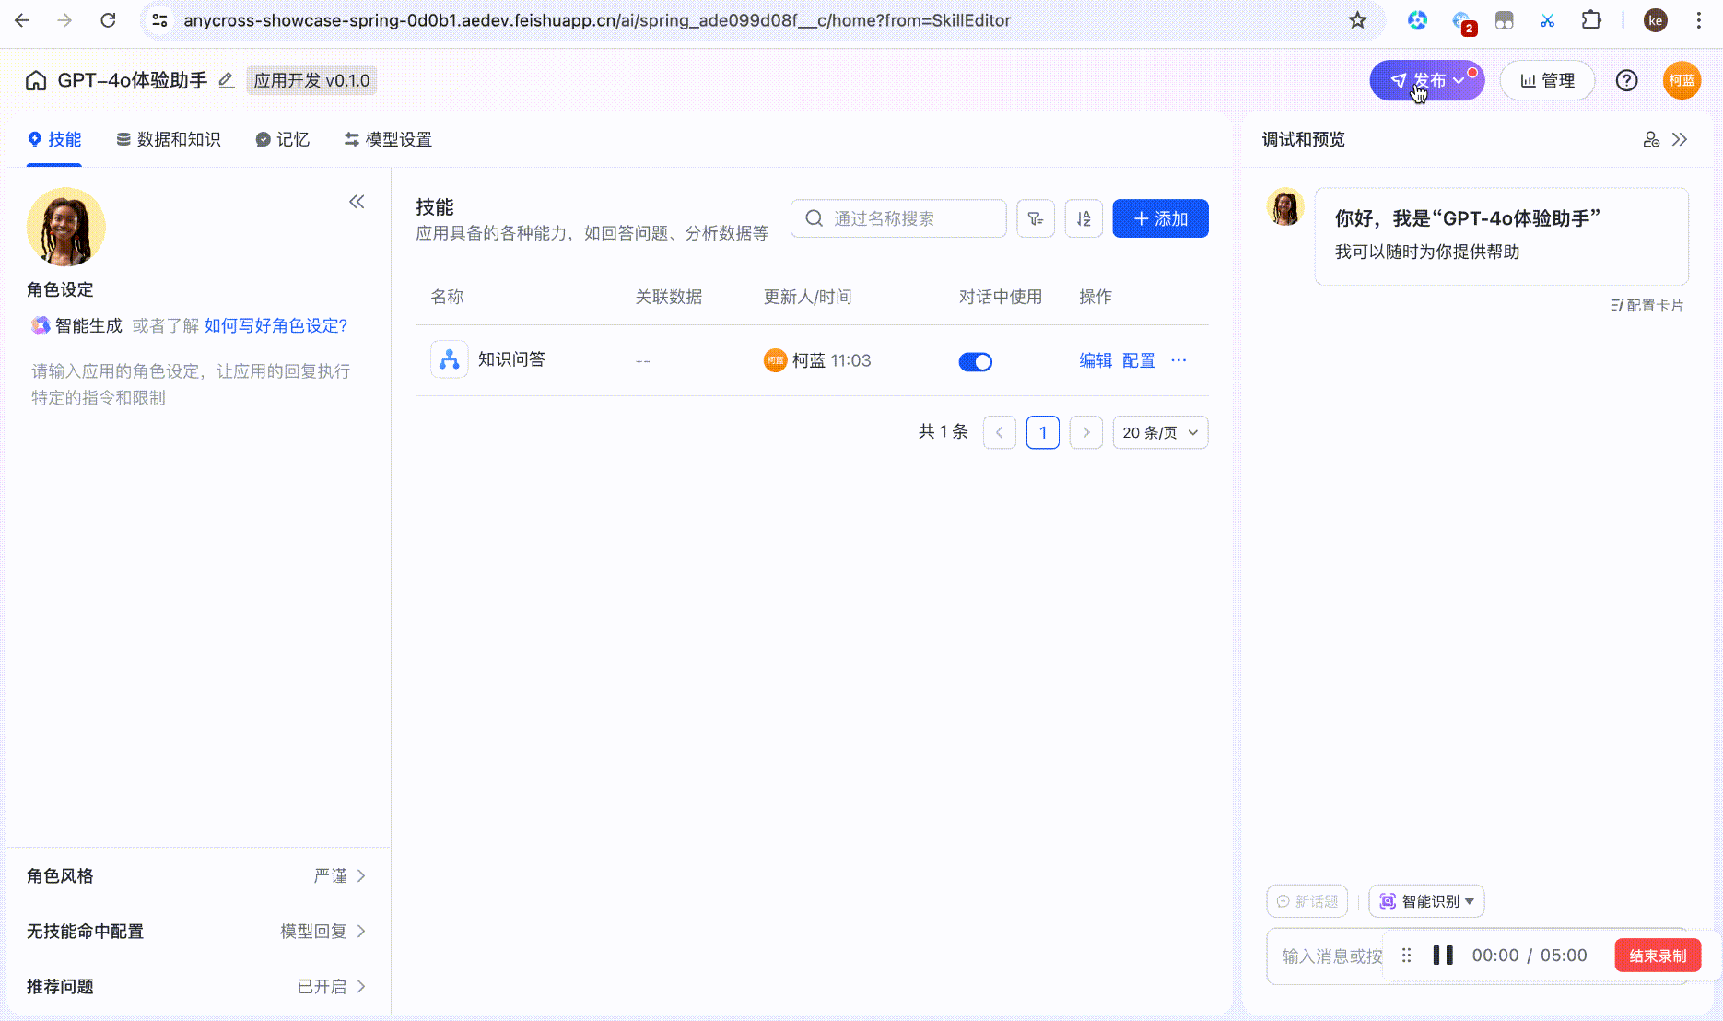Screen dimensions: 1723x1021
Task: Click the skill filter icon
Action: (x=1036, y=218)
